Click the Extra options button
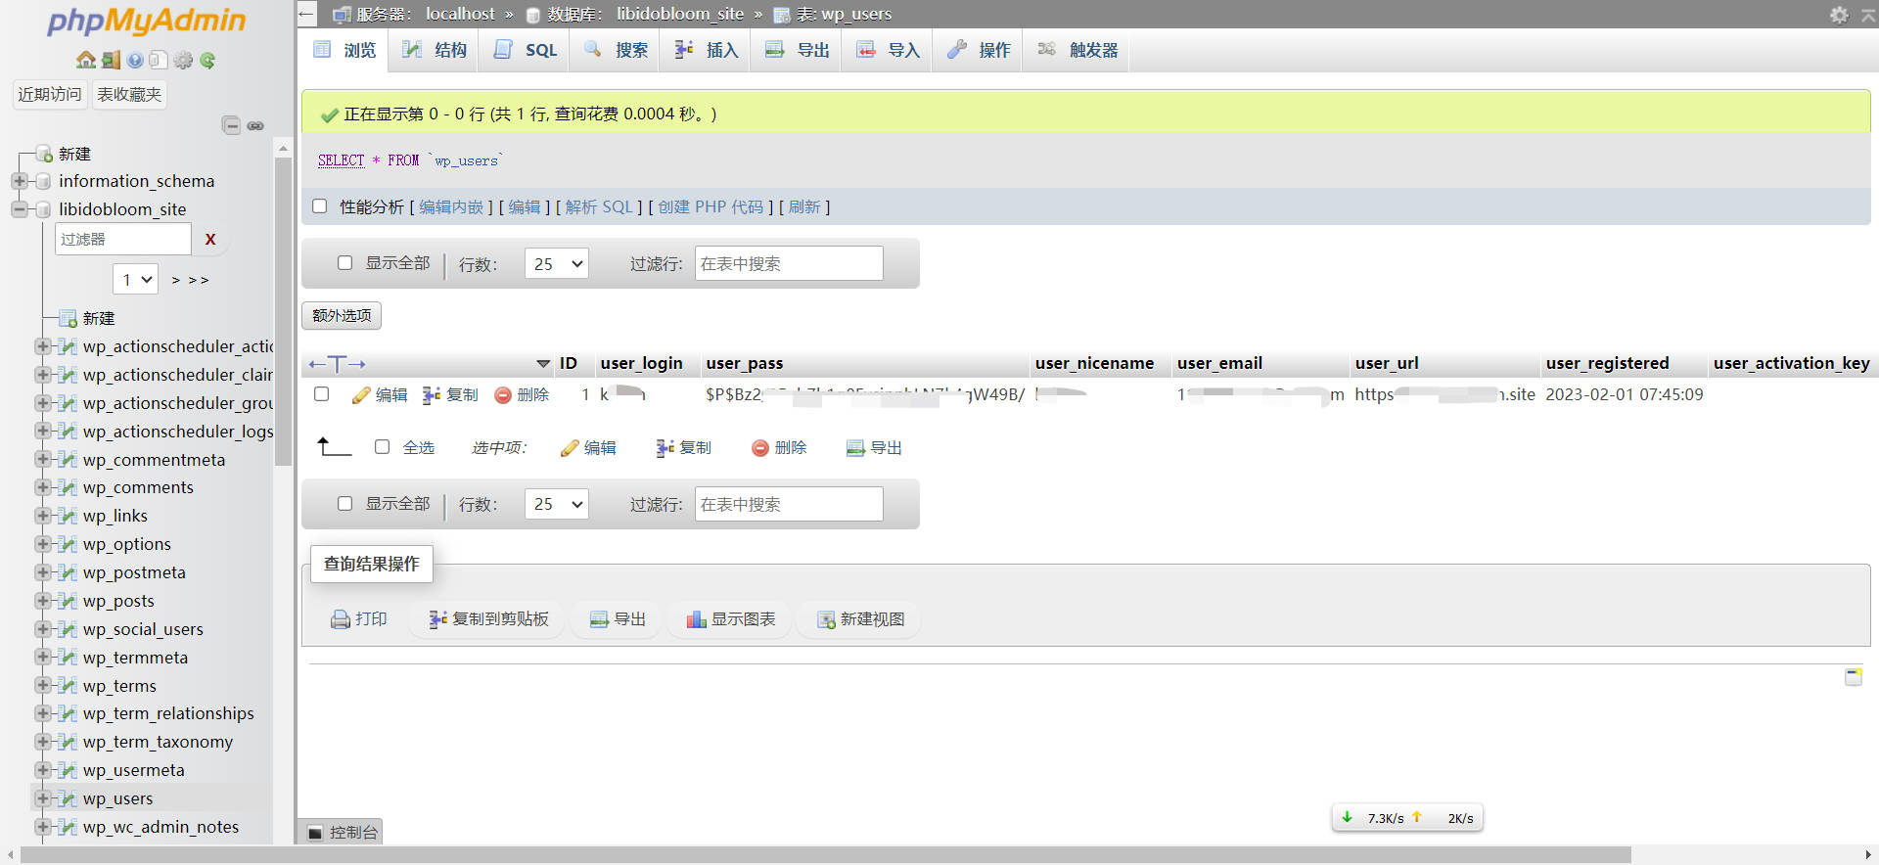Viewport: 1879px width, 865px height. [342, 315]
